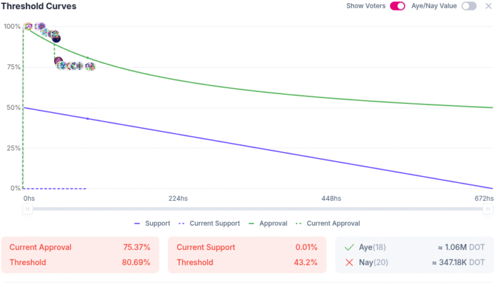Click the green Aye checkmark icon
This screenshot has width=494, height=283.
(349, 247)
